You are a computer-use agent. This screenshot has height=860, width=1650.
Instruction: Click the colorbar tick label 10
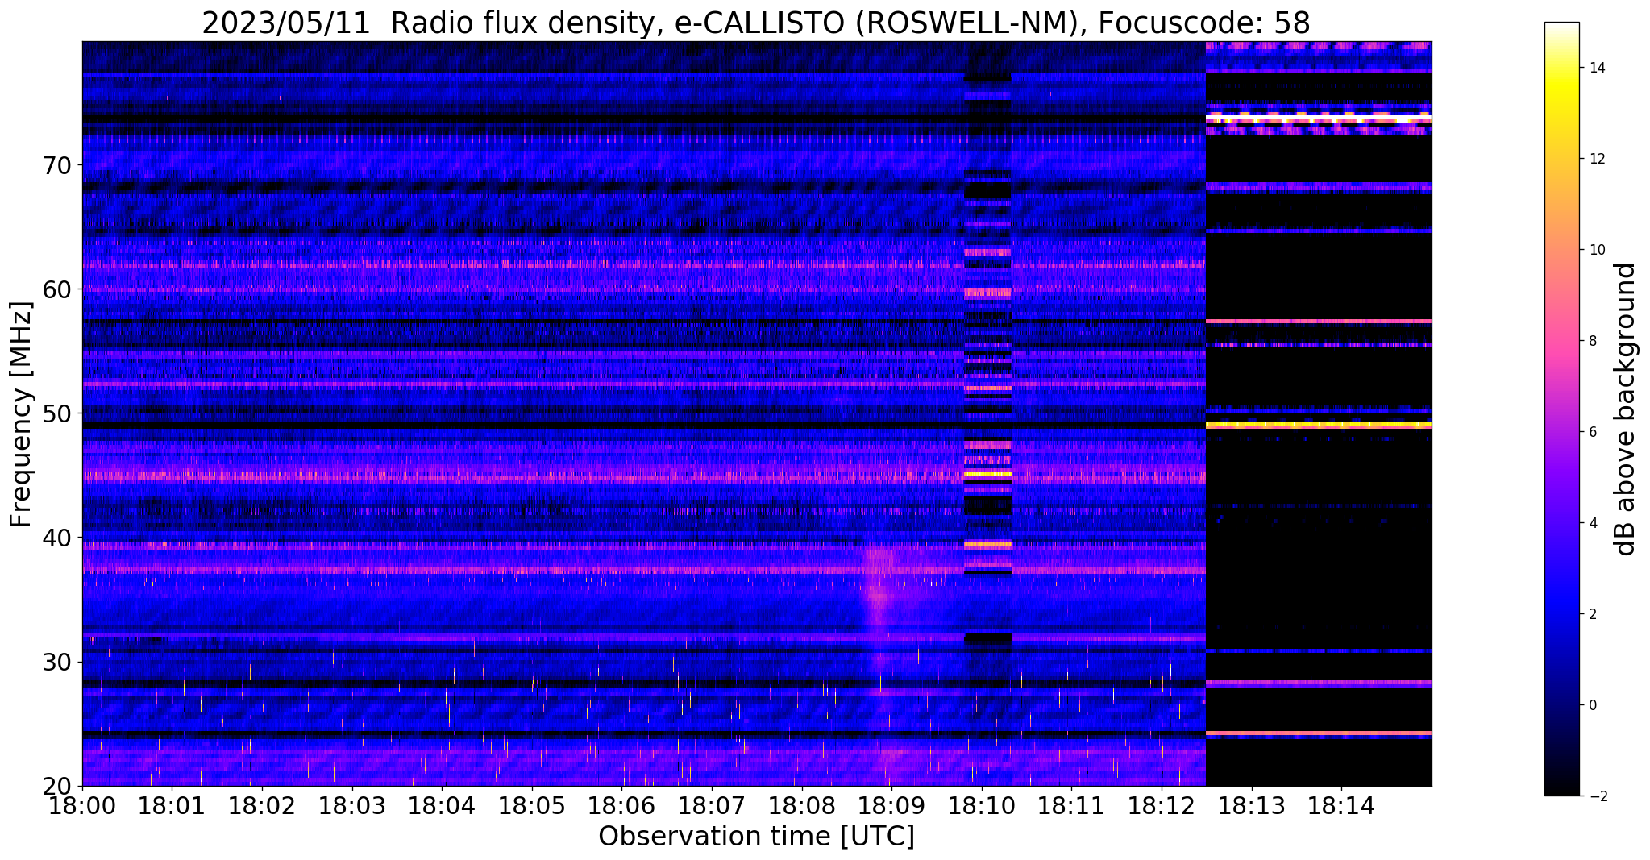pyautogui.click(x=1596, y=250)
